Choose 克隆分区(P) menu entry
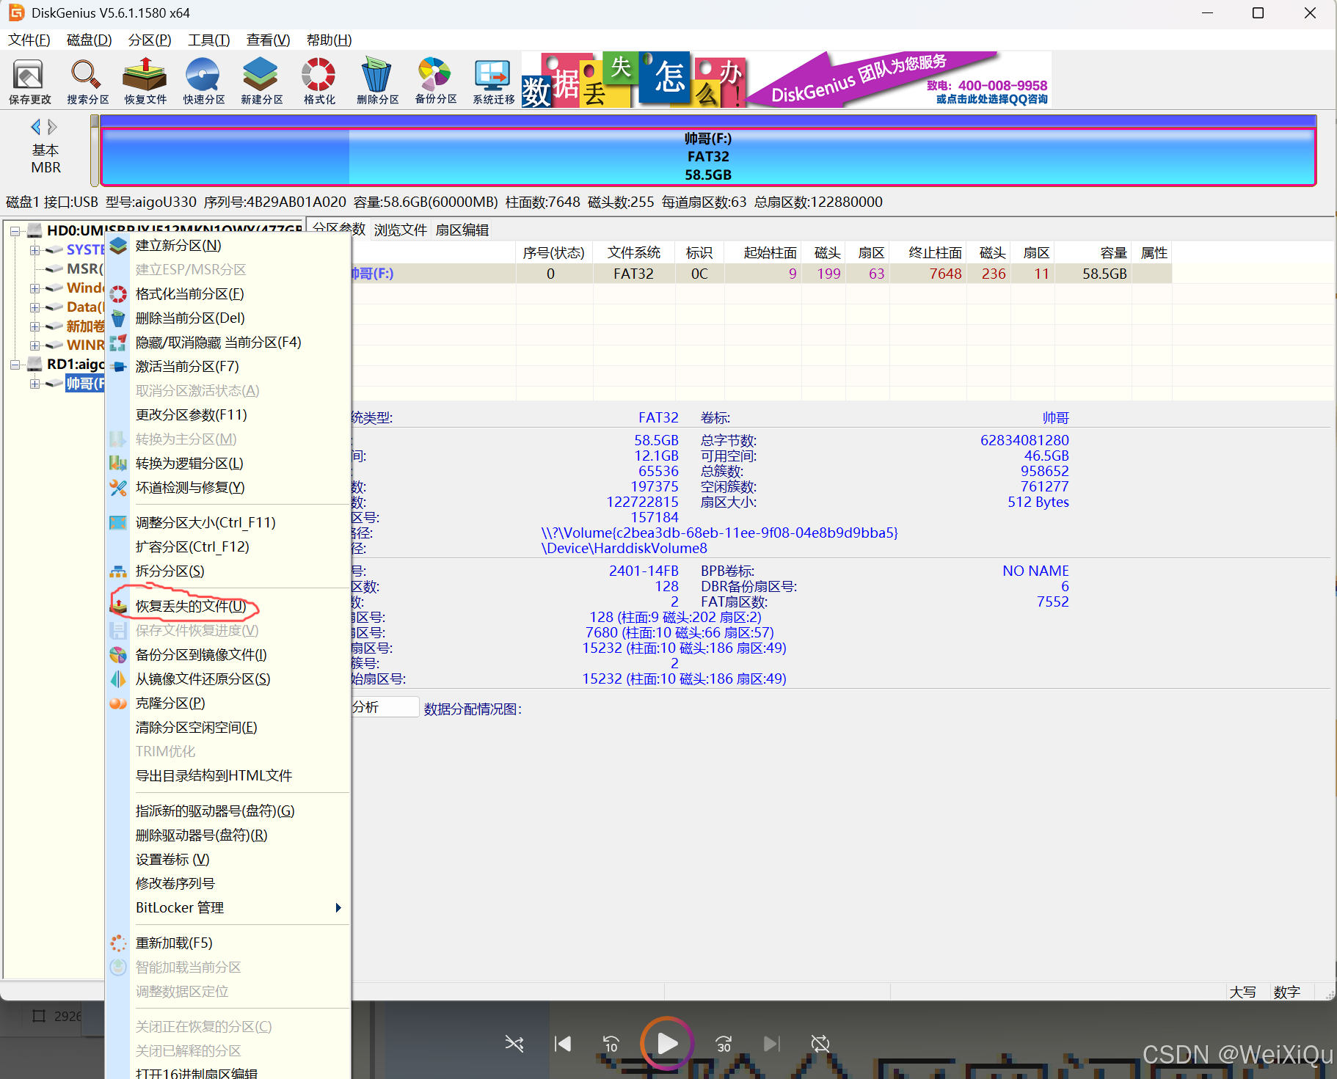This screenshot has height=1079, width=1337. [228, 703]
